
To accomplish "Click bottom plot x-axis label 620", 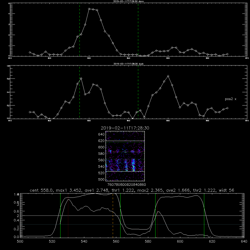I will coord(212,241).
